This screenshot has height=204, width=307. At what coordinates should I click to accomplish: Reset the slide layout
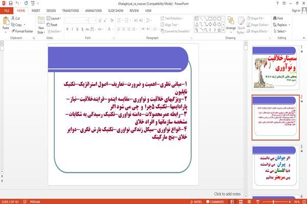[52, 25]
